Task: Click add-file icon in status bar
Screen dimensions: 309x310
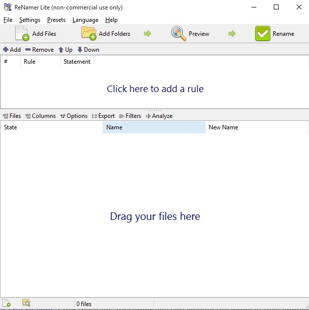Action: (6, 303)
